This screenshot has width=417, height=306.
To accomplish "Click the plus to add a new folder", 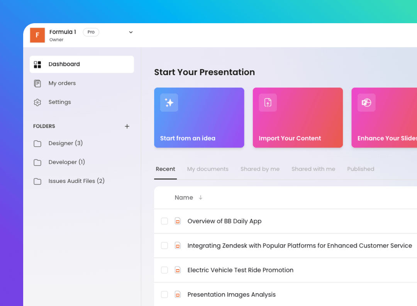I will click(x=127, y=126).
